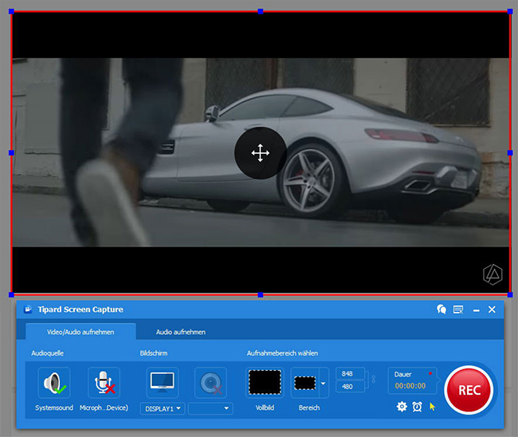Click the display monitor icon
The height and width of the screenshot is (437, 518).
[x=163, y=383]
